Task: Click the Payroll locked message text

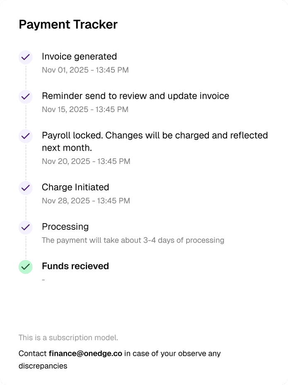Action: pyautogui.click(x=155, y=141)
